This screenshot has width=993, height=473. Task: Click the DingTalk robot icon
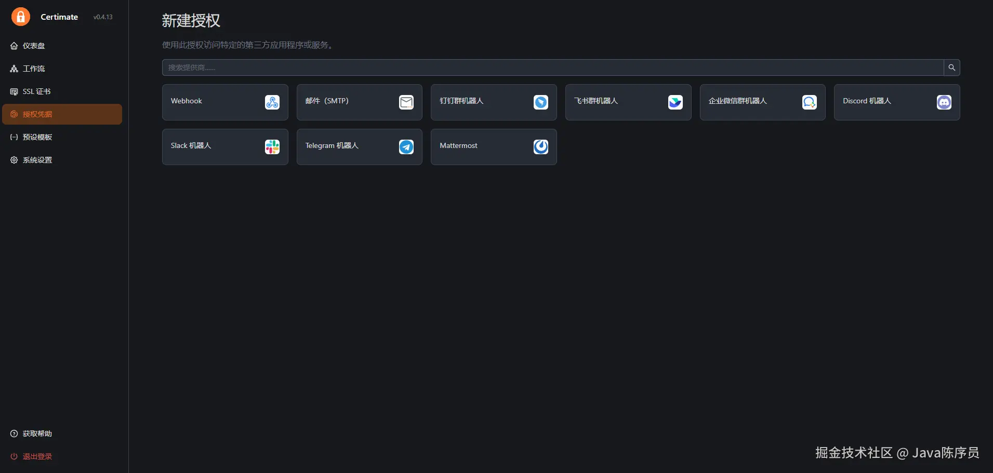(x=541, y=102)
